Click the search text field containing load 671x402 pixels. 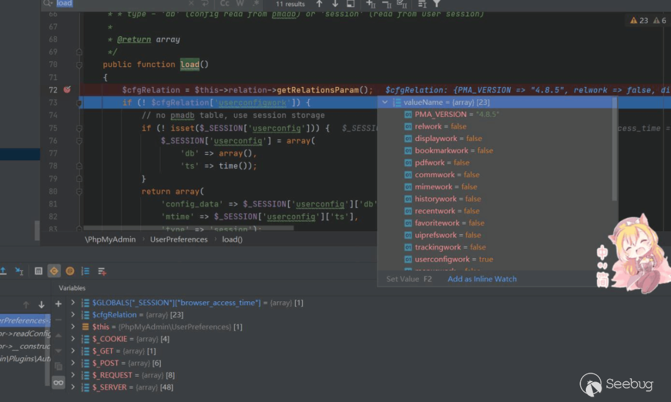(x=124, y=4)
